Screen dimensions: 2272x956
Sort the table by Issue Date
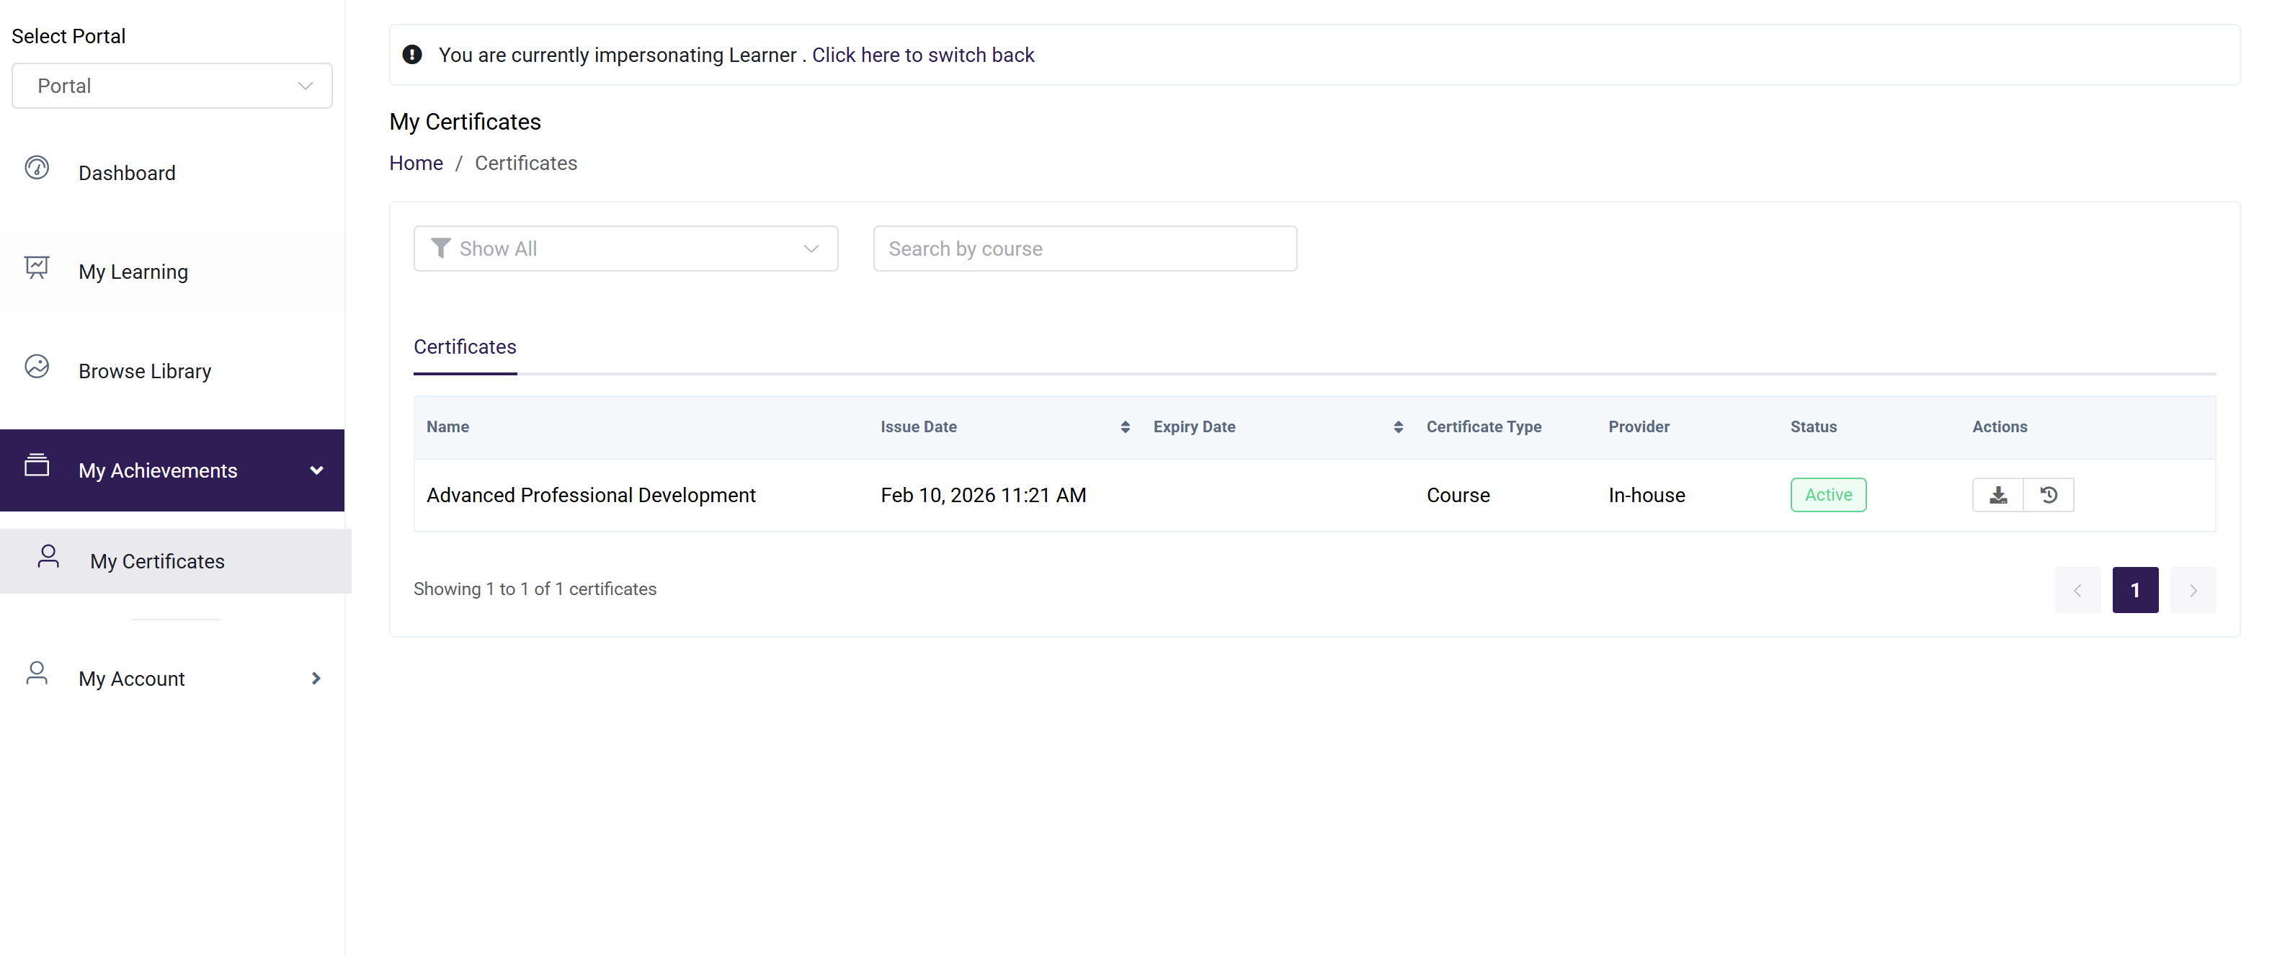pyautogui.click(x=1125, y=426)
